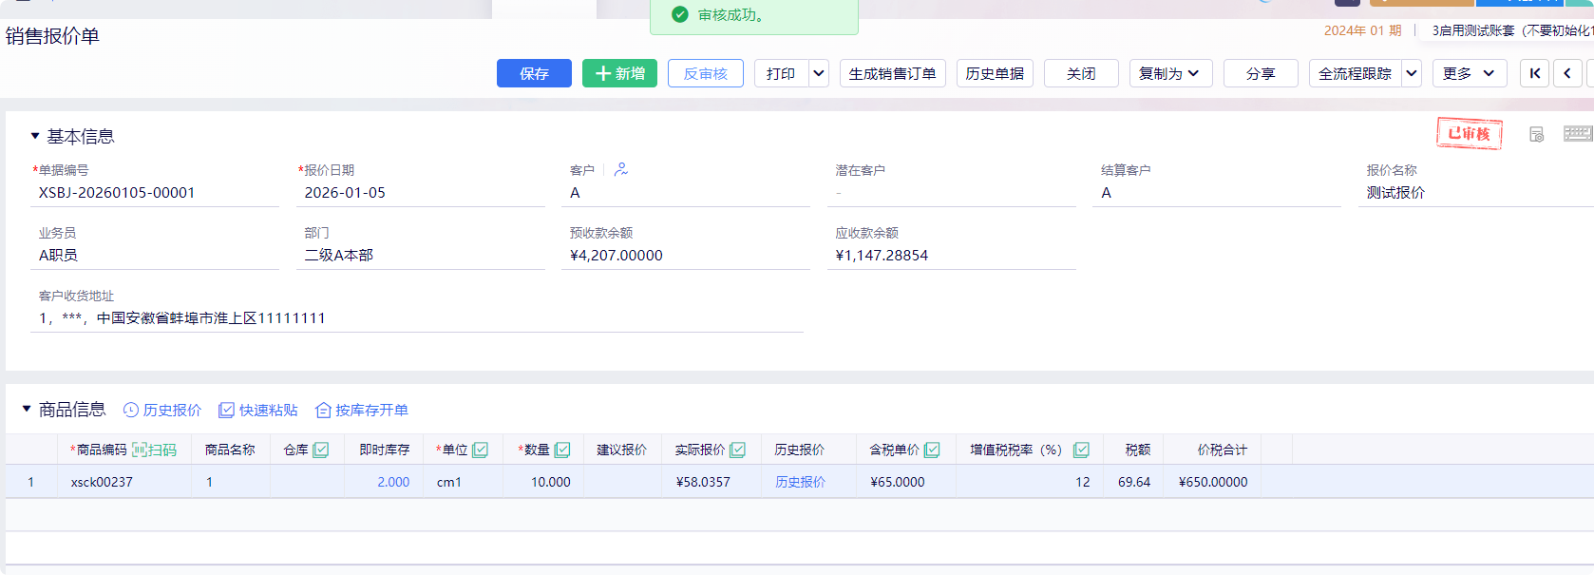Click the 反审核 button
The height and width of the screenshot is (575, 1594).
coord(705,73)
